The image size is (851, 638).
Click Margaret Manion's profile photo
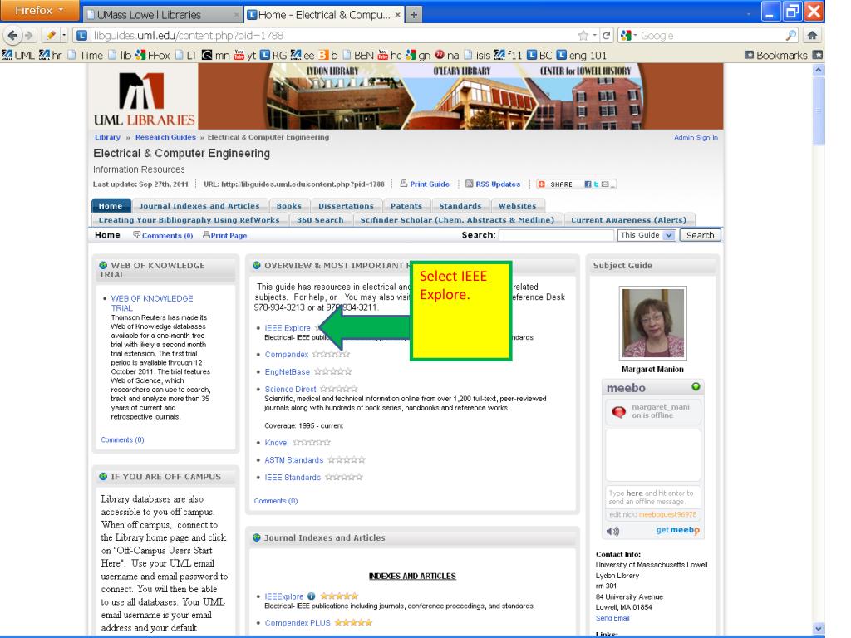coord(653,323)
